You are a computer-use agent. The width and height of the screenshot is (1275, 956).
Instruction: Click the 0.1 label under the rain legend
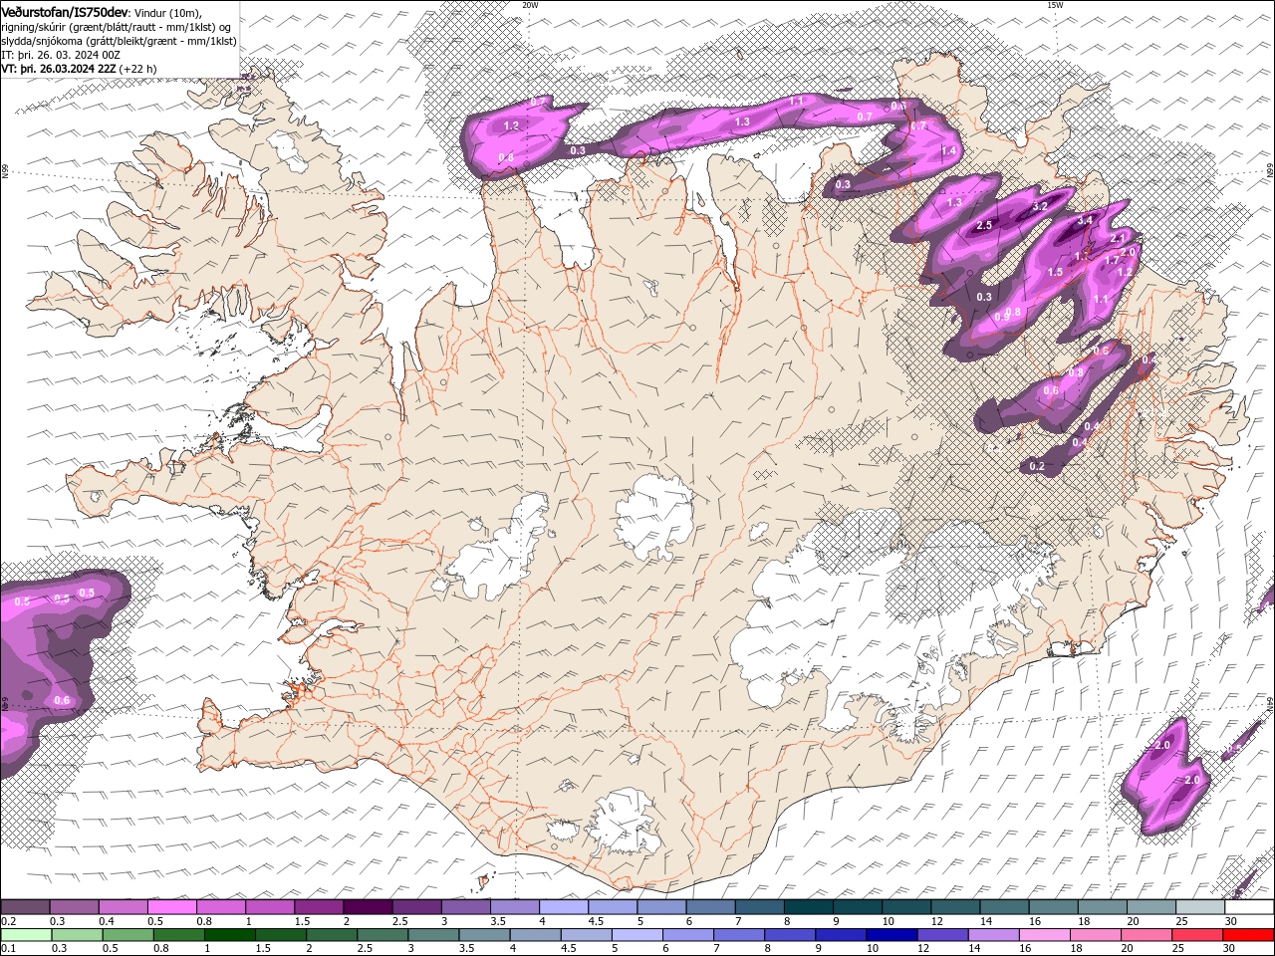8,948
